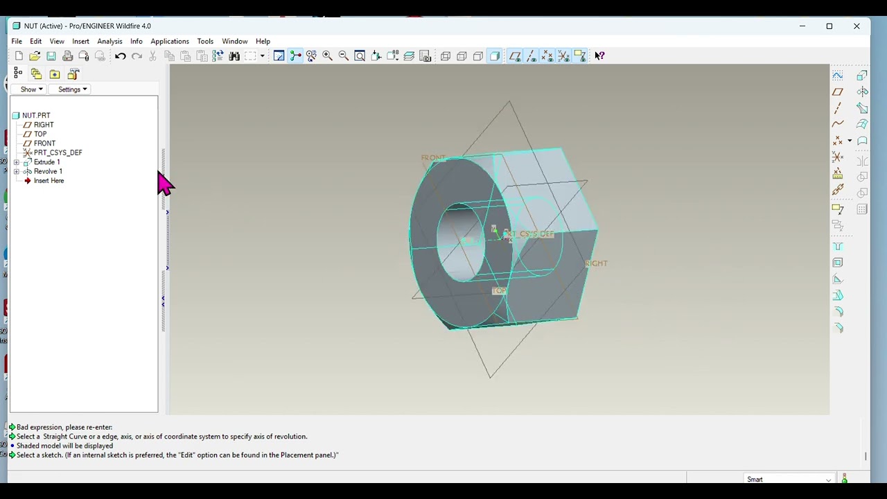The height and width of the screenshot is (499, 887).
Task: Select the Annotation Feature tool
Action: 838,209
